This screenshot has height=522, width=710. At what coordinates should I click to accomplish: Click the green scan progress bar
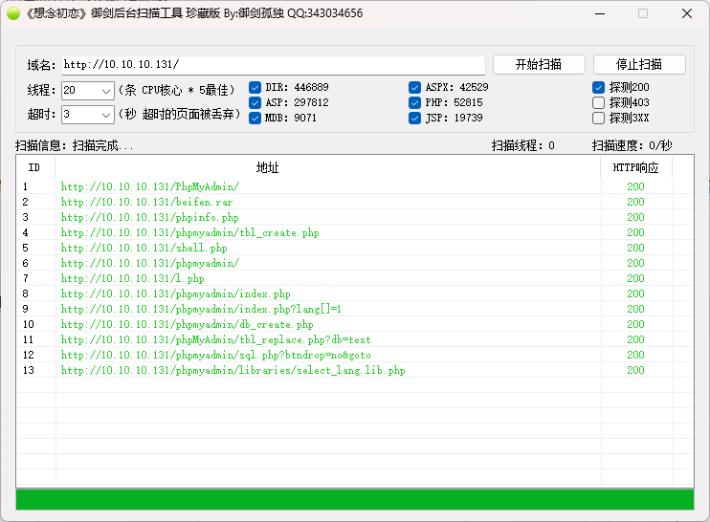(x=355, y=500)
